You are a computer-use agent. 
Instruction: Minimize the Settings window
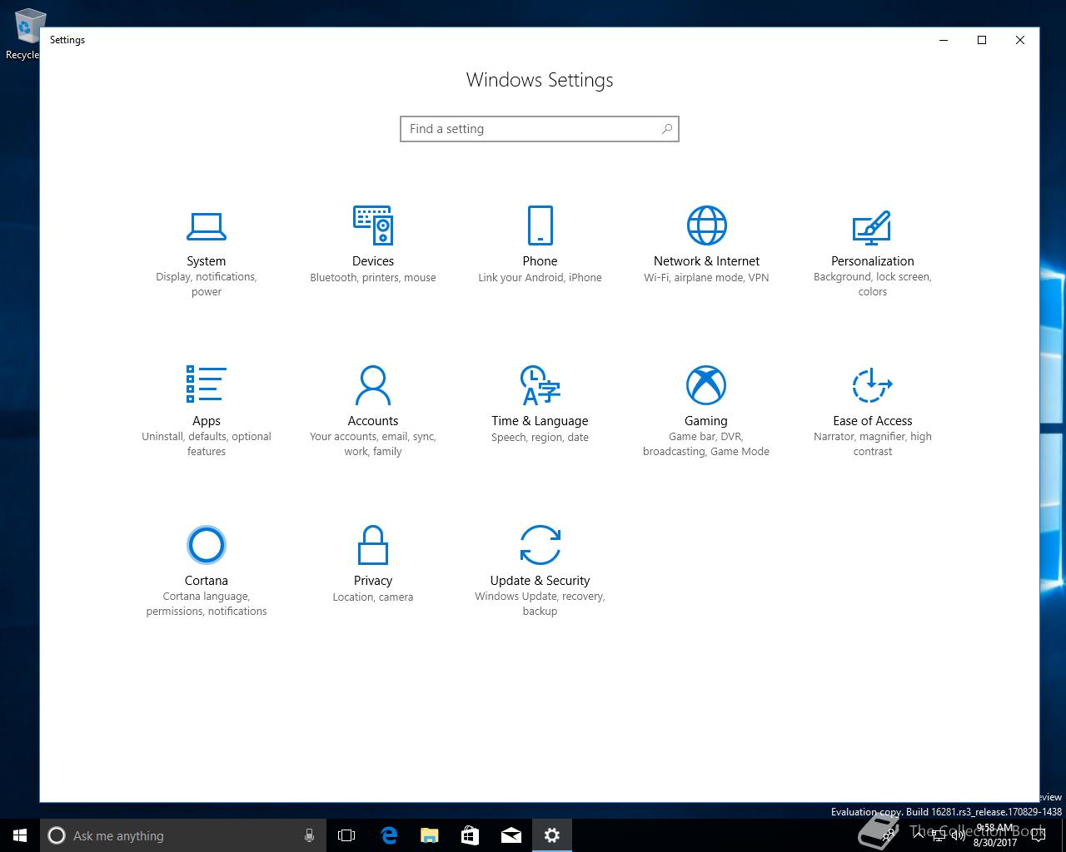point(944,40)
